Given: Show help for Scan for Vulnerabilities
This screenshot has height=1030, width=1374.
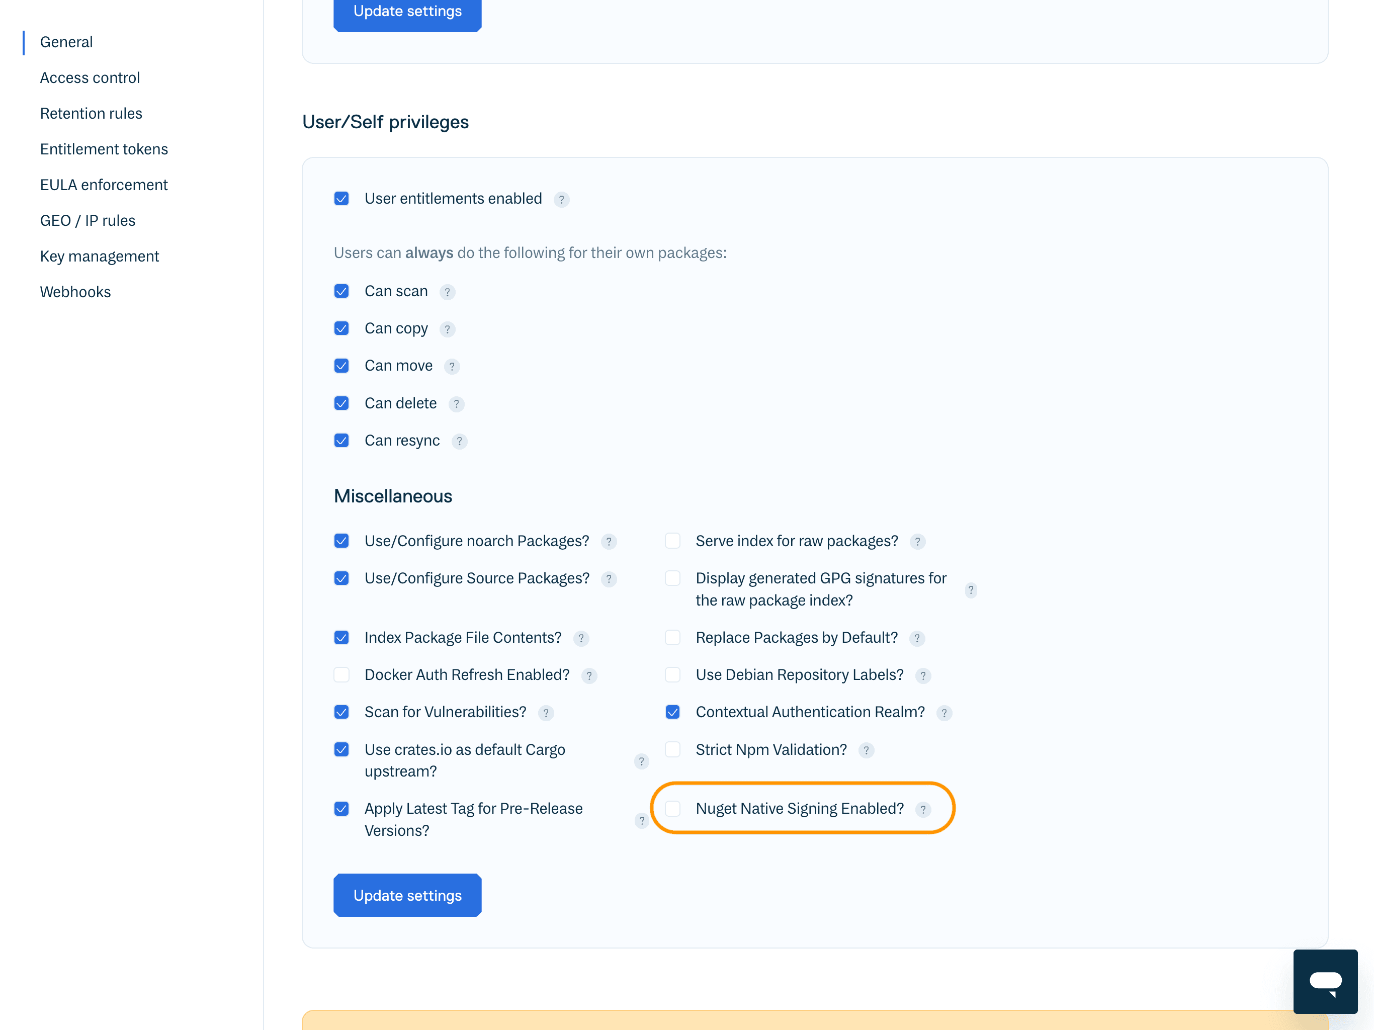Looking at the screenshot, I should [x=545, y=713].
